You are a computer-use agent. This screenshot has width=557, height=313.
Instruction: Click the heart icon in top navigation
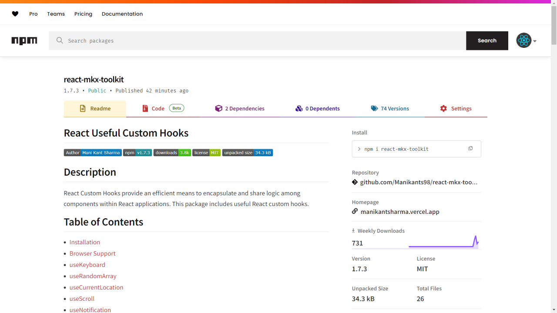tap(15, 14)
